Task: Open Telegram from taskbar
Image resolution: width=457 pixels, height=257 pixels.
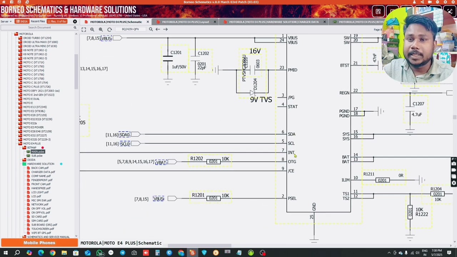Action: tap(122, 253)
